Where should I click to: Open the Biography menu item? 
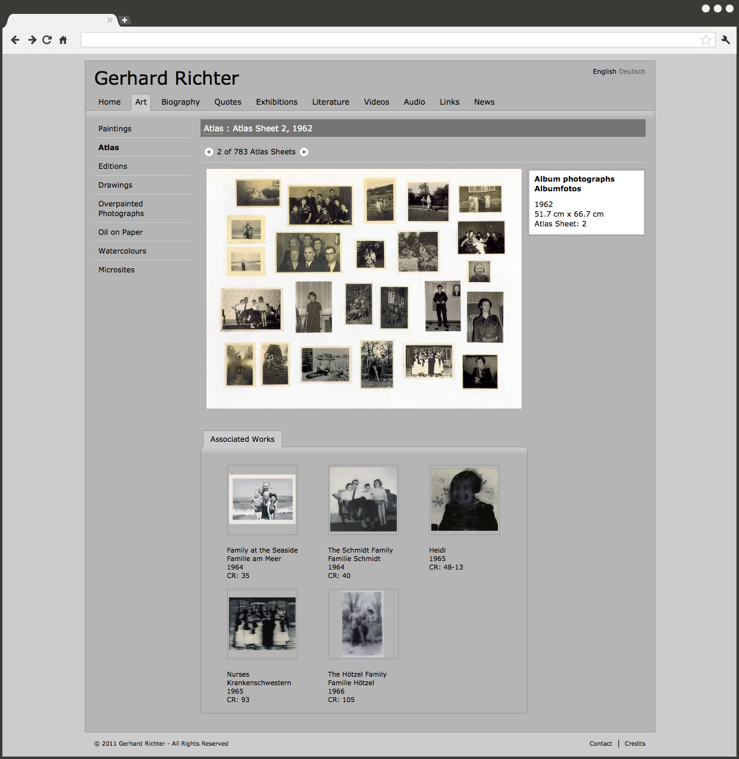[x=181, y=102]
